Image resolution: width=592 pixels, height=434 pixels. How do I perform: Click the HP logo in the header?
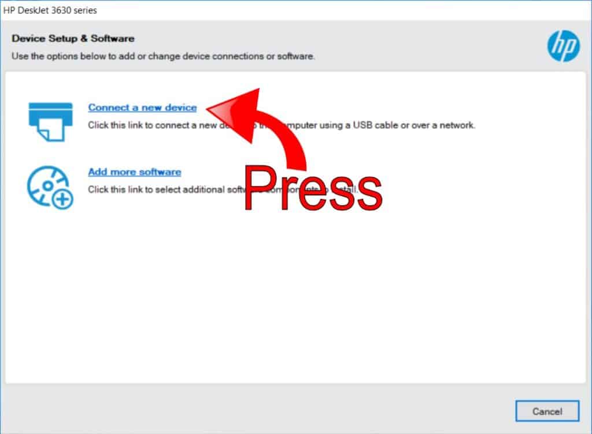point(563,46)
